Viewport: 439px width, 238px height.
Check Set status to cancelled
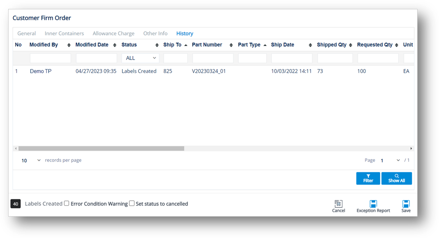(132, 203)
